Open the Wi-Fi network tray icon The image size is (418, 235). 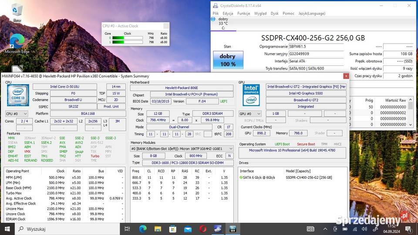[355, 229]
